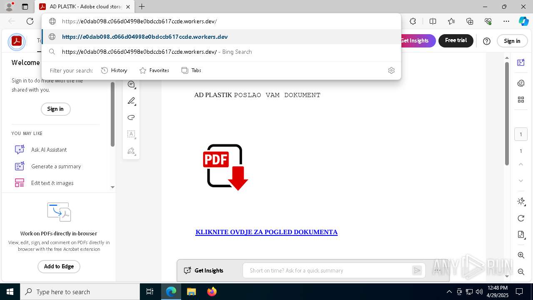The width and height of the screenshot is (533, 300).
Task: Click the document vertical scrollbar
Action: [x=507, y=113]
